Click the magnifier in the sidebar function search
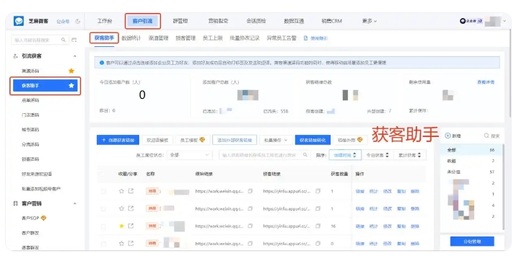 click(64, 40)
